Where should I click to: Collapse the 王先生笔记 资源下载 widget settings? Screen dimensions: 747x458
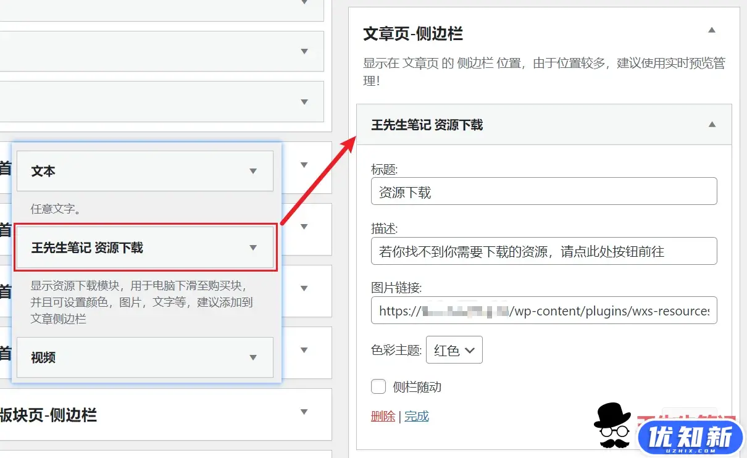click(x=711, y=124)
